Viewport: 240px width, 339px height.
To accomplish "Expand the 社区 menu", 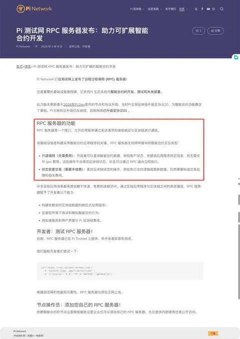I will pos(183,9).
